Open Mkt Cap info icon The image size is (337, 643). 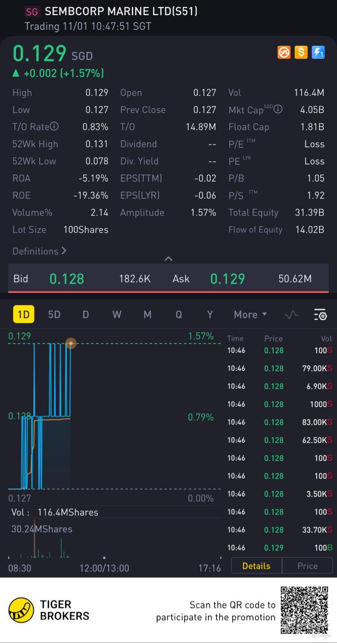click(278, 109)
